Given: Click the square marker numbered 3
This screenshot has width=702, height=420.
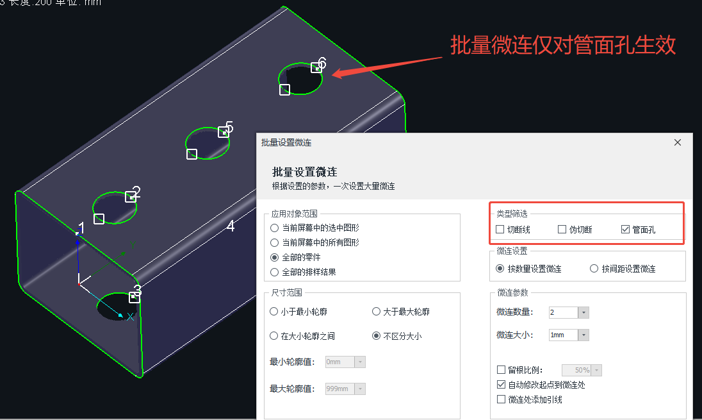Looking at the screenshot, I should [x=135, y=297].
